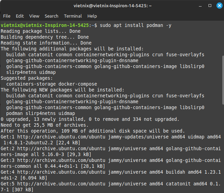Click '+ds1-2 [6.094 kB]' text
The height and width of the screenshot is (193, 224).
[24, 178]
